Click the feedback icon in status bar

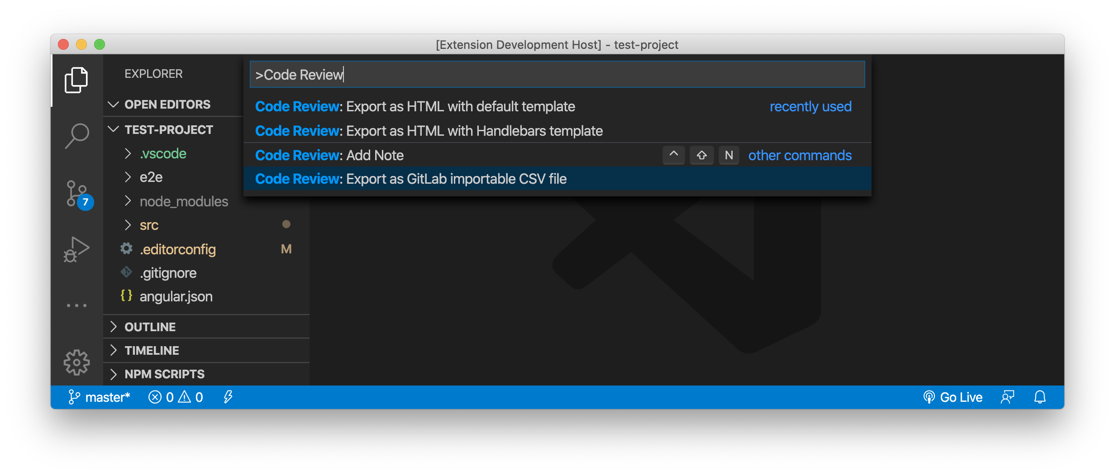point(1007,397)
